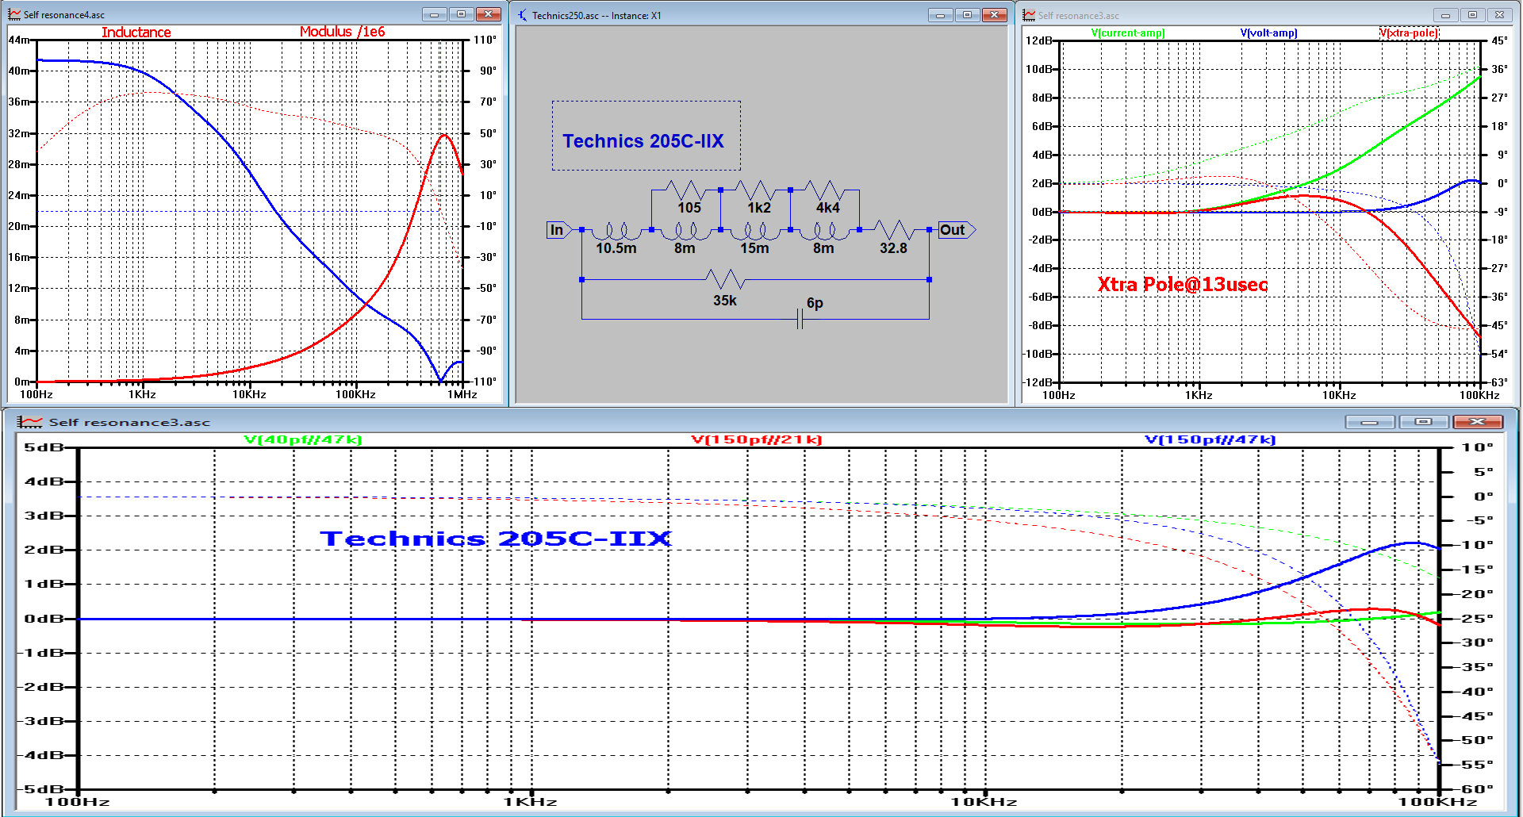Click title icon of window containing V[current-amp] trace

click(x=1029, y=15)
